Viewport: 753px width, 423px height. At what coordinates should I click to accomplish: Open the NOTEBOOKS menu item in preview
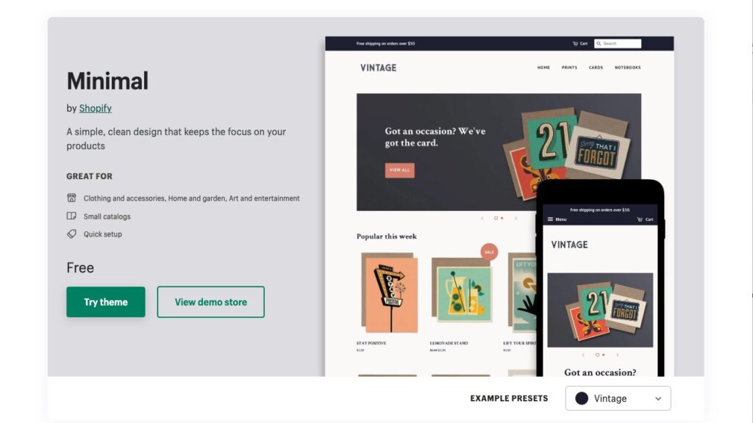coord(628,68)
